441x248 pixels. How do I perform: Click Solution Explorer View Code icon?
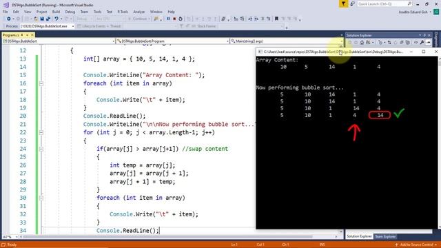tap(416, 43)
